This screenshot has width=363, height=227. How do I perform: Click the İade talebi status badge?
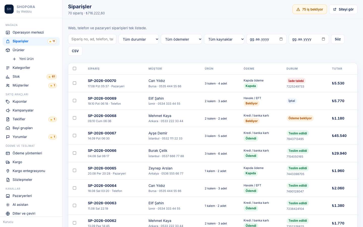coord(296,81)
